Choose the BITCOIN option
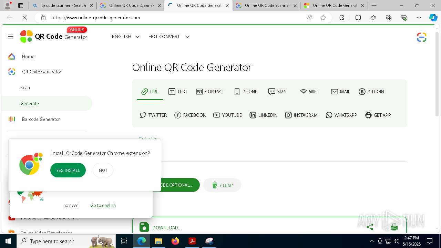Image resolution: width=441 pixels, height=248 pixels. 371,92
